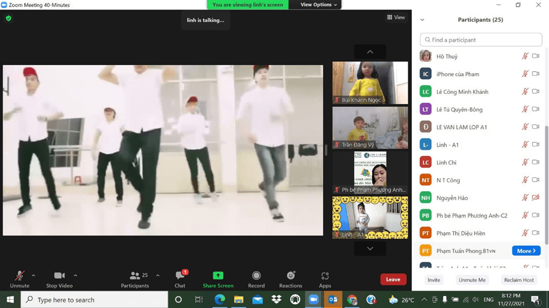Toggle microphone icon for Hồ Thuỷ

tap(525, 56)
